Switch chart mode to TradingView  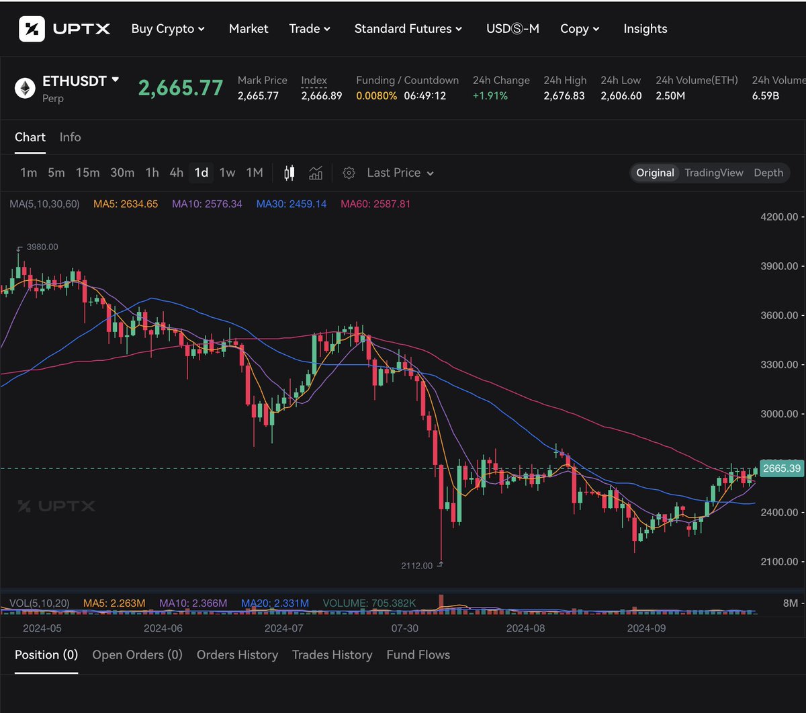pyautogui.click(x=713, y=173)
